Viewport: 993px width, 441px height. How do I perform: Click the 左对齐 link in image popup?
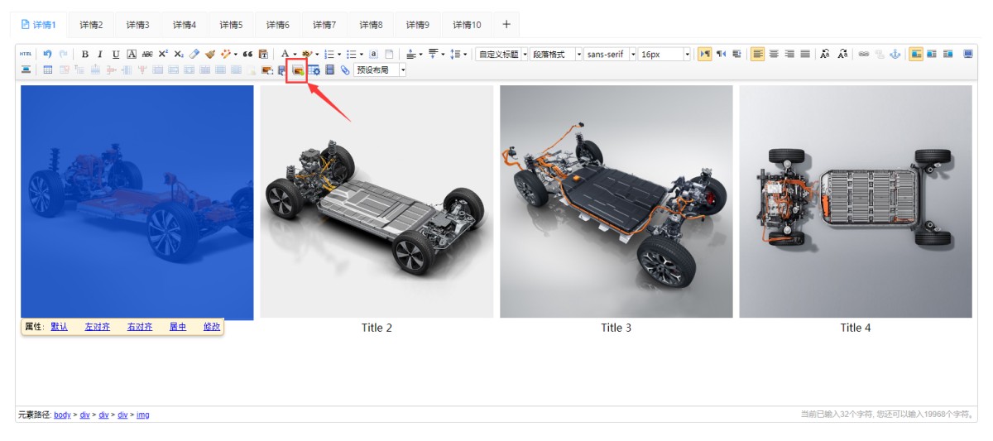(97, 327)
